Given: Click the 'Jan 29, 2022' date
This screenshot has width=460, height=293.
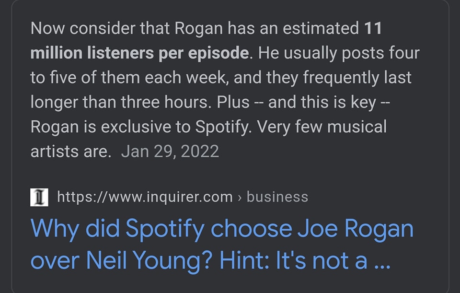Looking at the screenshot, I should pyautogui.click(x=170, y=152).
